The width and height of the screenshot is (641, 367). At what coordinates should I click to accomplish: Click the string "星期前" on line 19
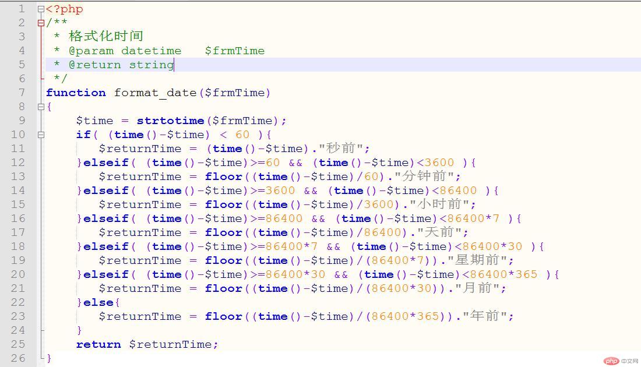click(x=477, y=259)
